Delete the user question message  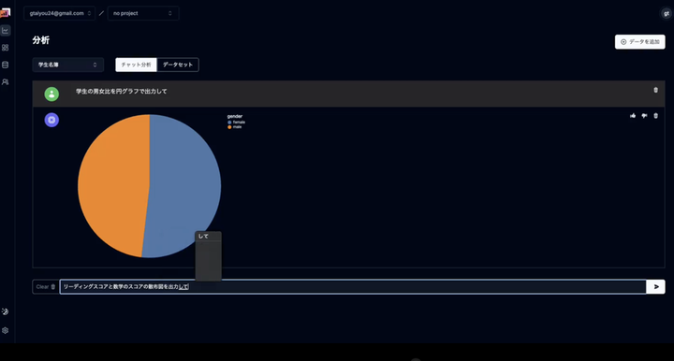coord(655,90)
